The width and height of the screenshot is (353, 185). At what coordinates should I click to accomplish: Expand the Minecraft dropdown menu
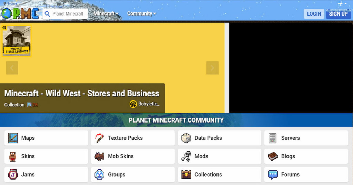coord(106,14)
